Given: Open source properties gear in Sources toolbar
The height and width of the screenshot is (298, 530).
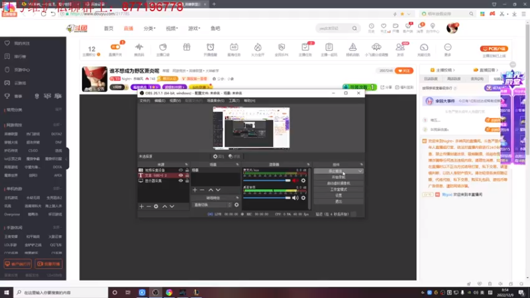Looking at the screenshot, I should 156,206.
